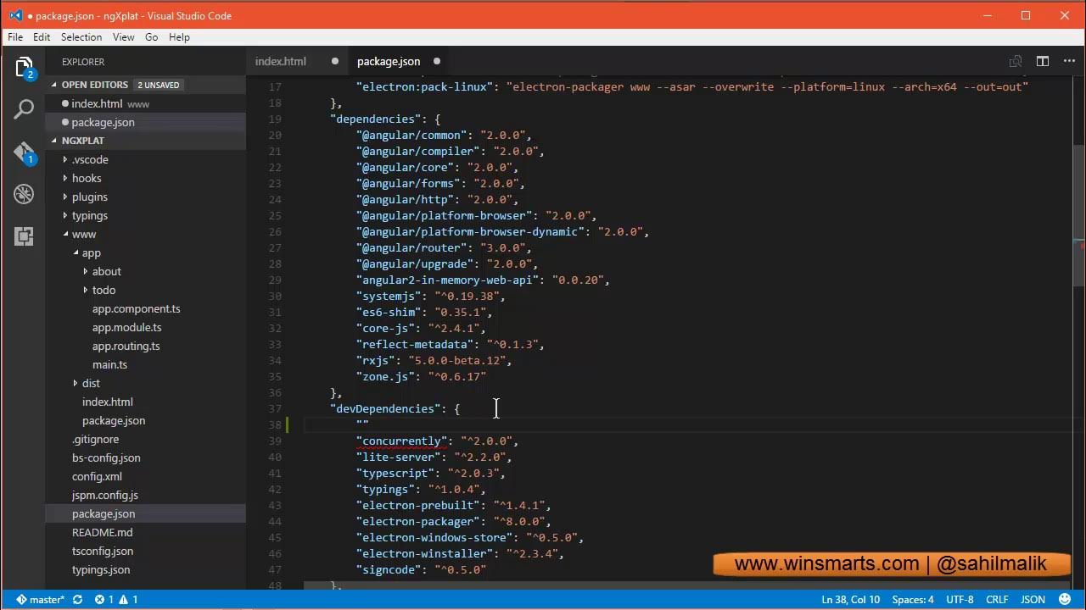Screen dimensions: 1086x610
Task: Open the Explorer view in activity bar
Action: tap(24, 68)
